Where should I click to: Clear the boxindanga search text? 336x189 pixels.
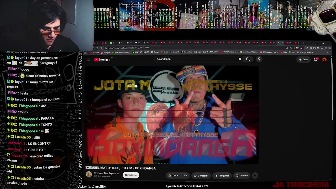point(240,59)
